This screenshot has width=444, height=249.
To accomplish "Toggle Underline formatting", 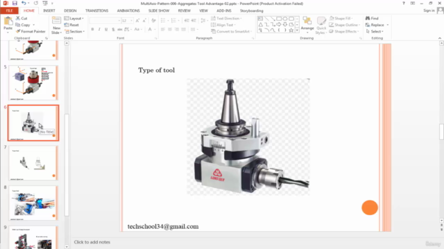I will coord(106,29).
